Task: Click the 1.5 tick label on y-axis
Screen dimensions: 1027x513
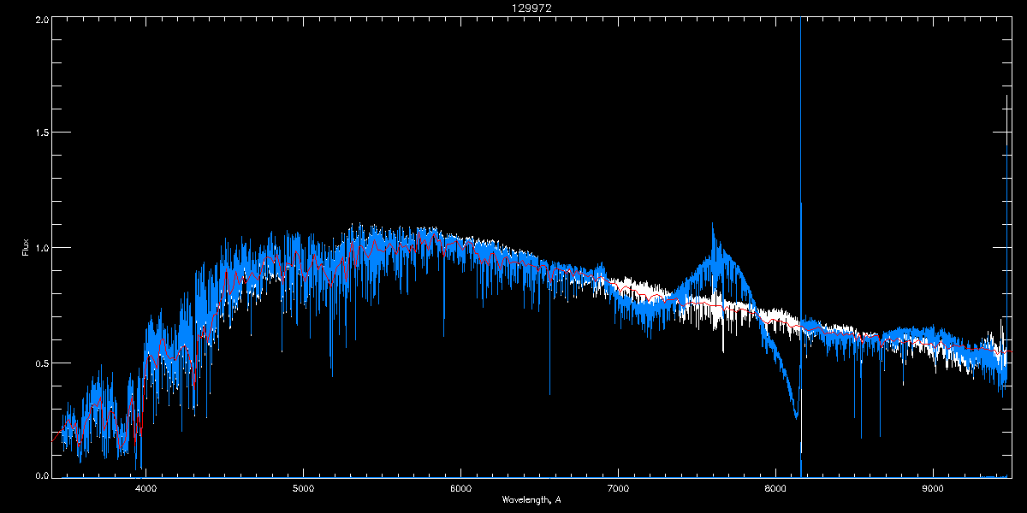Action: tap(42, 133)
